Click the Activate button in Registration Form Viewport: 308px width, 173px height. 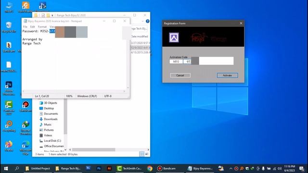227,75
